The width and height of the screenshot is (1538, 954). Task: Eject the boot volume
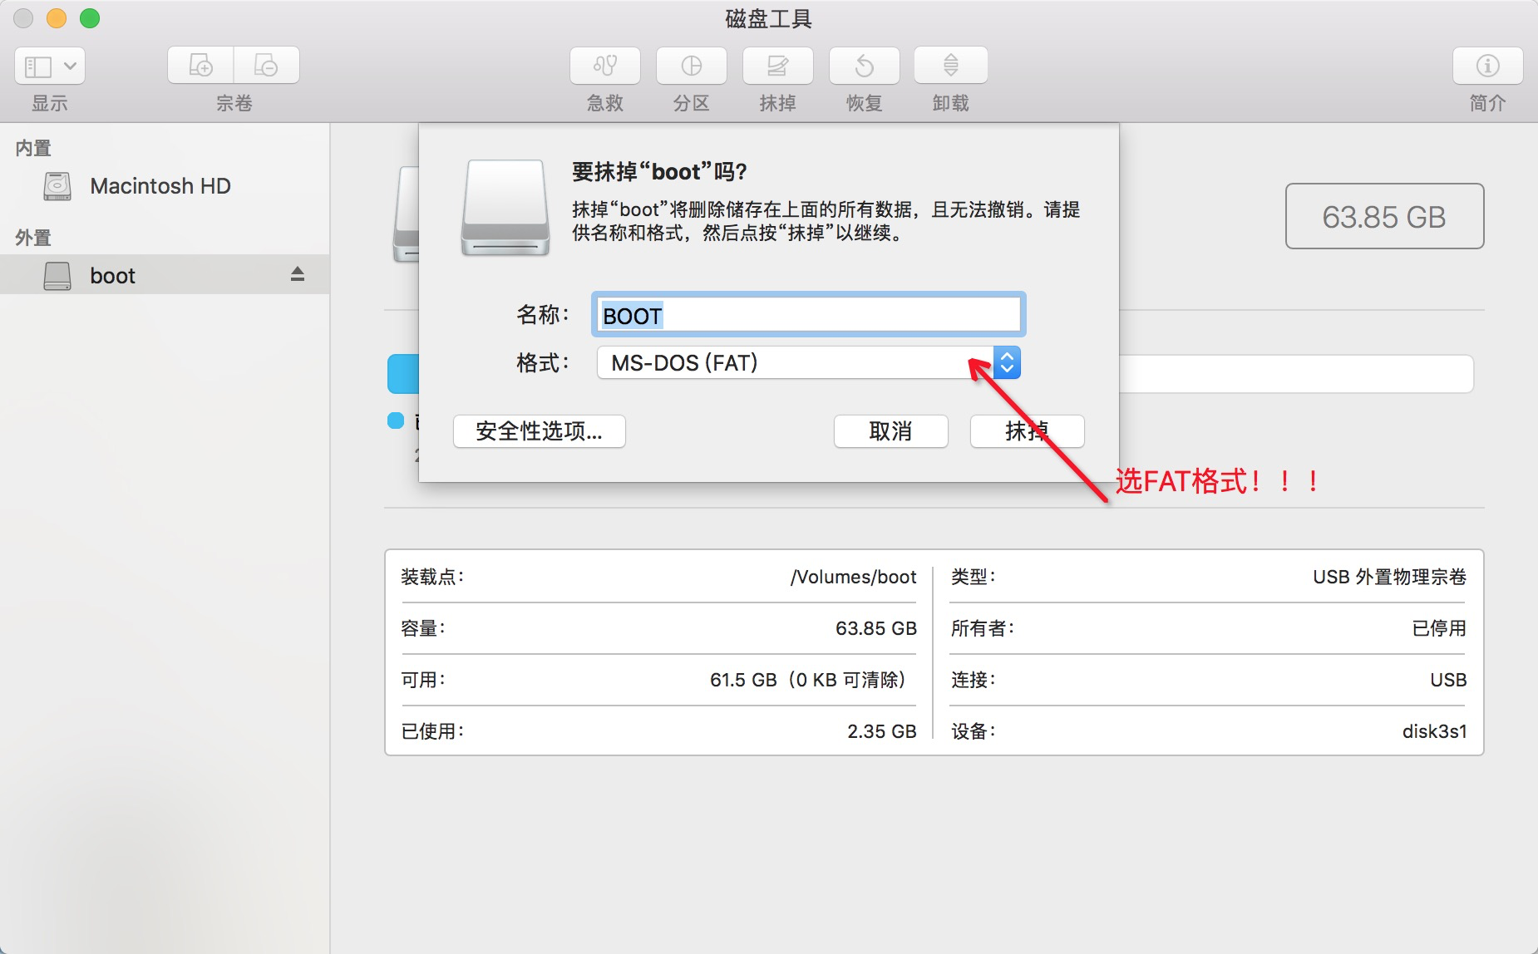pos(298,274)
